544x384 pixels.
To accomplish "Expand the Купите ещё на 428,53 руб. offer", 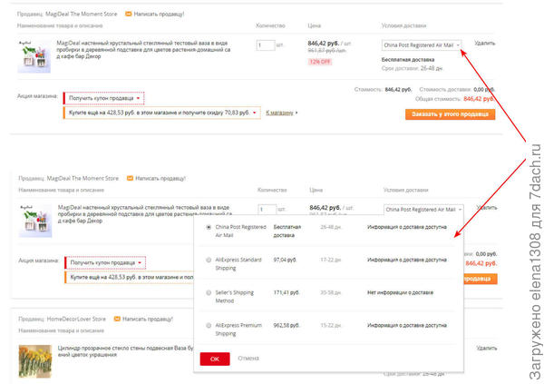I will [x=162, y=113].
